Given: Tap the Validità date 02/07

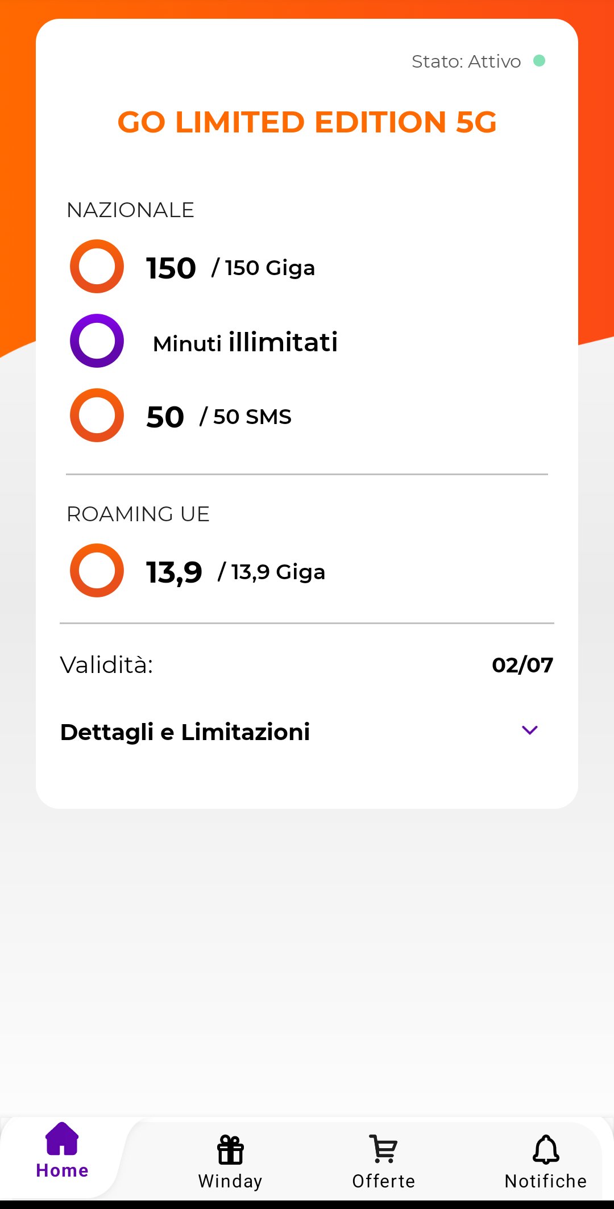Looking at the screenshot, I should (x=522, y=665).
